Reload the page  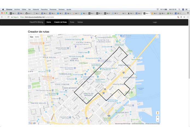pyautogui.click(x=8, y=17)
